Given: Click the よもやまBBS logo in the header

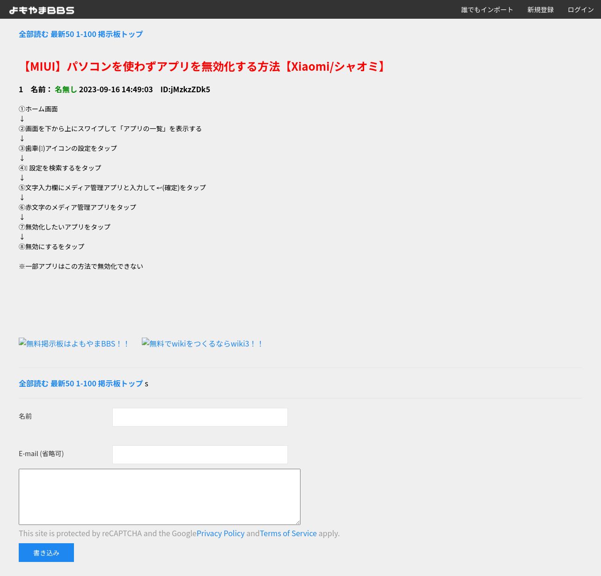Looking at the screenshot, I should 42,10.
